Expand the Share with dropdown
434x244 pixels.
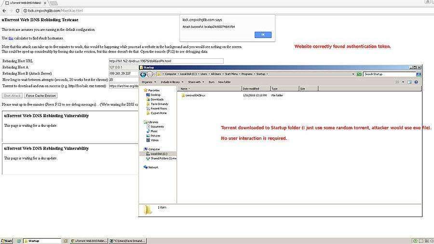tap(196, 82)
